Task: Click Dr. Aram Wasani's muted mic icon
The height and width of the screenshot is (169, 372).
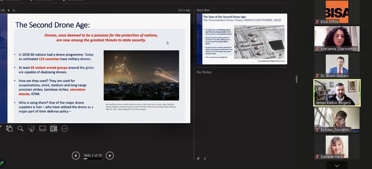Action: tap(317, 76)
